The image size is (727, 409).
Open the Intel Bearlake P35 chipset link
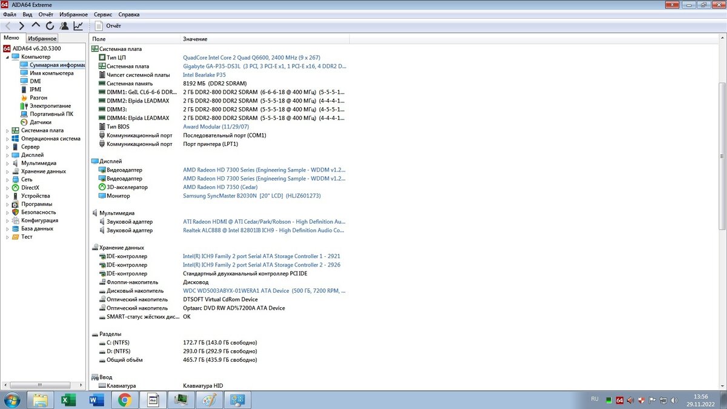tap(204, 75)
